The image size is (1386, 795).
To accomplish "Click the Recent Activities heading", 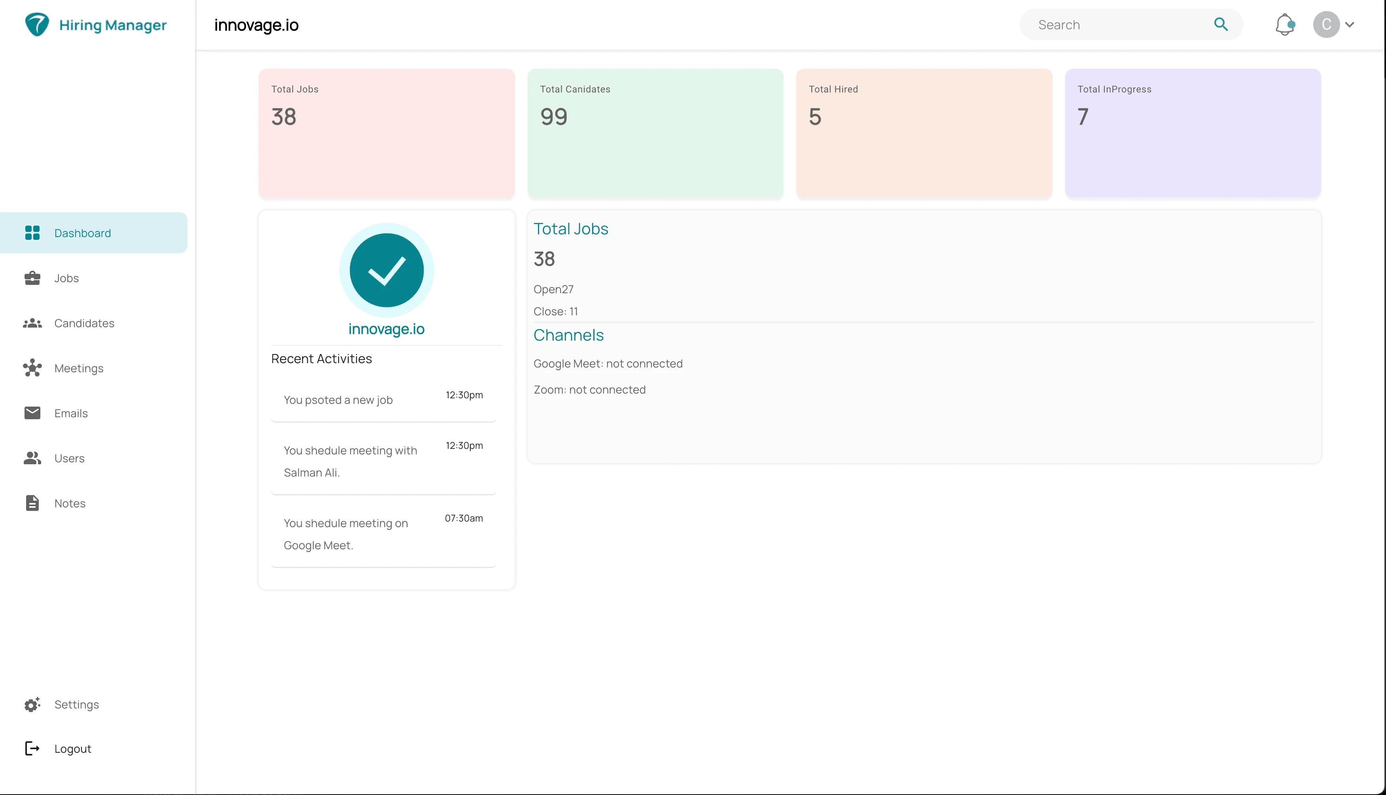I will pyautogui.click(x=321, y=359).
